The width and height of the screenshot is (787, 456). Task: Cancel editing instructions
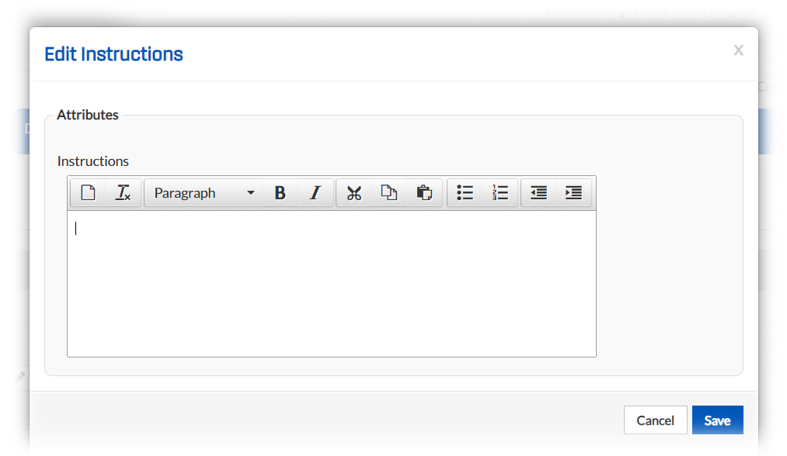tap(656, 420)
